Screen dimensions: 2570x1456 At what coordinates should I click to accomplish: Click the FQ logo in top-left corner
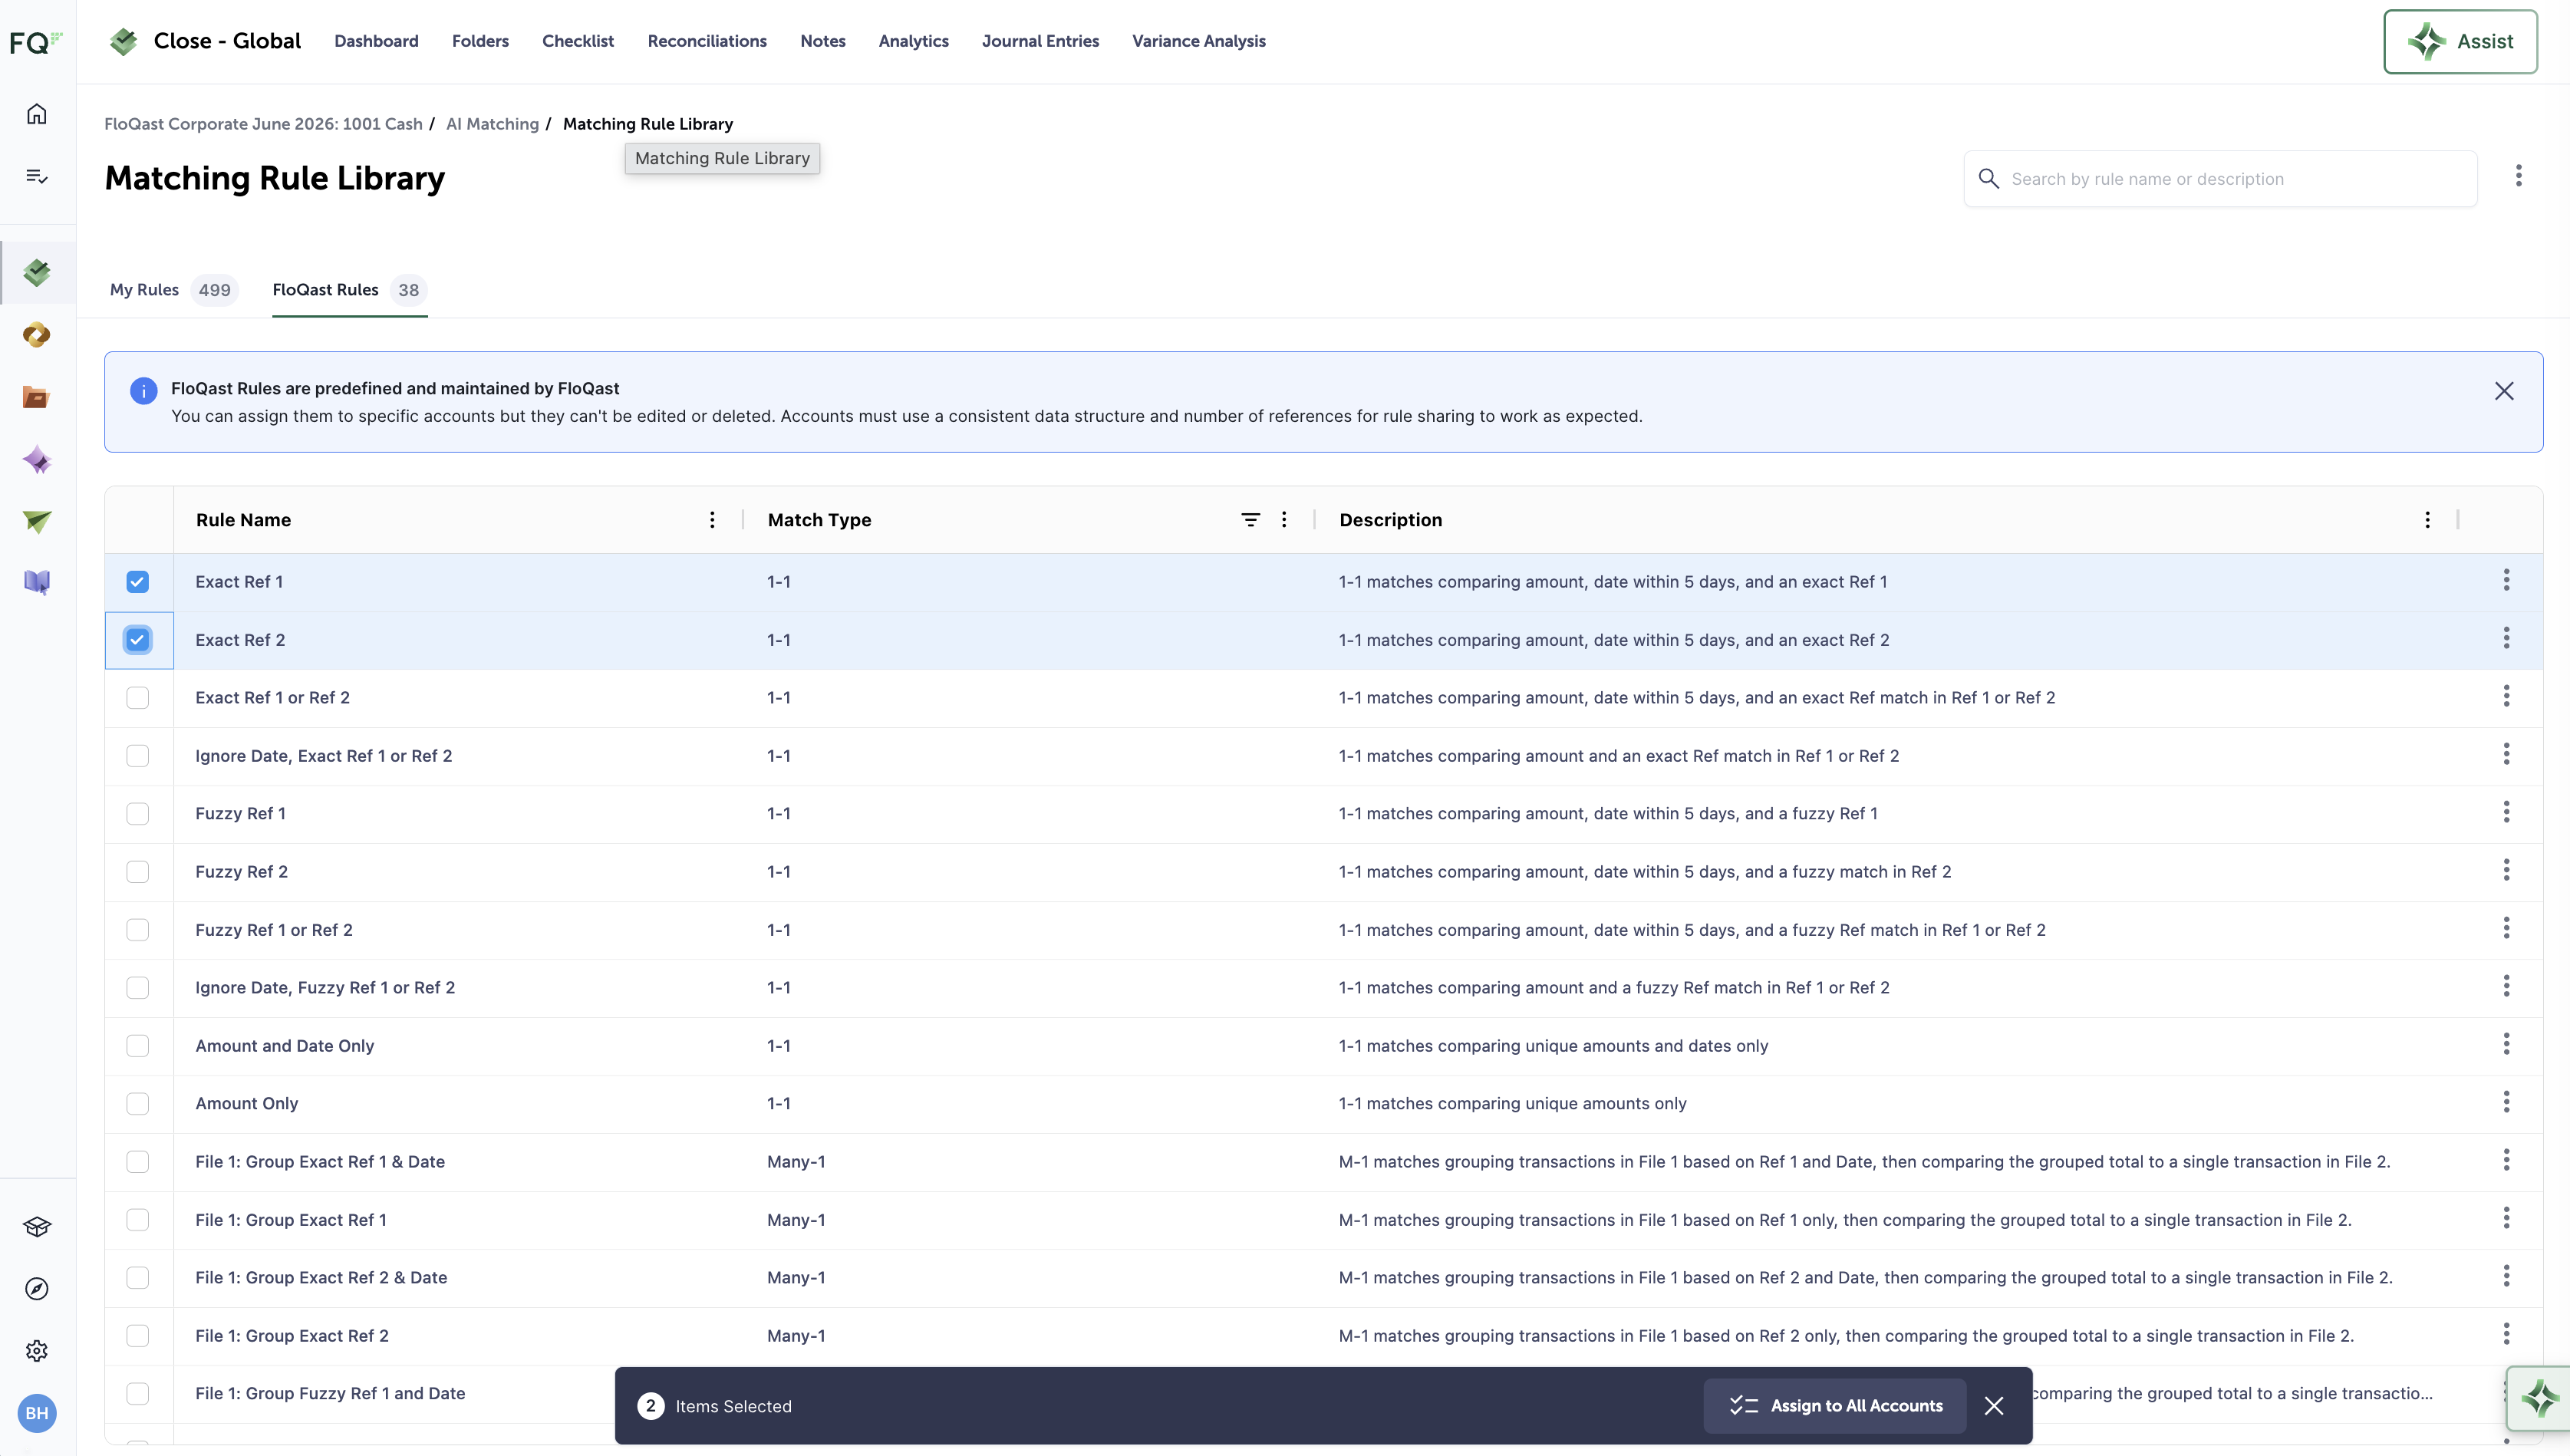pos(36,42)
